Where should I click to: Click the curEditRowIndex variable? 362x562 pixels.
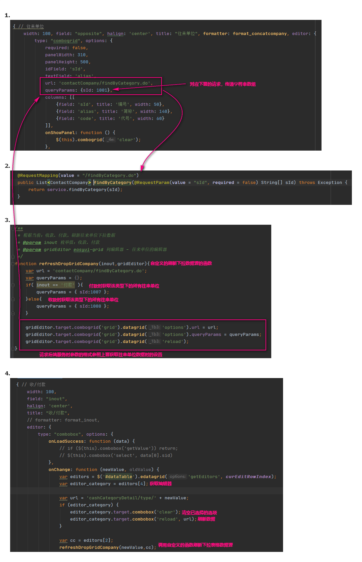pyautogui.click(x=249, y=476)
